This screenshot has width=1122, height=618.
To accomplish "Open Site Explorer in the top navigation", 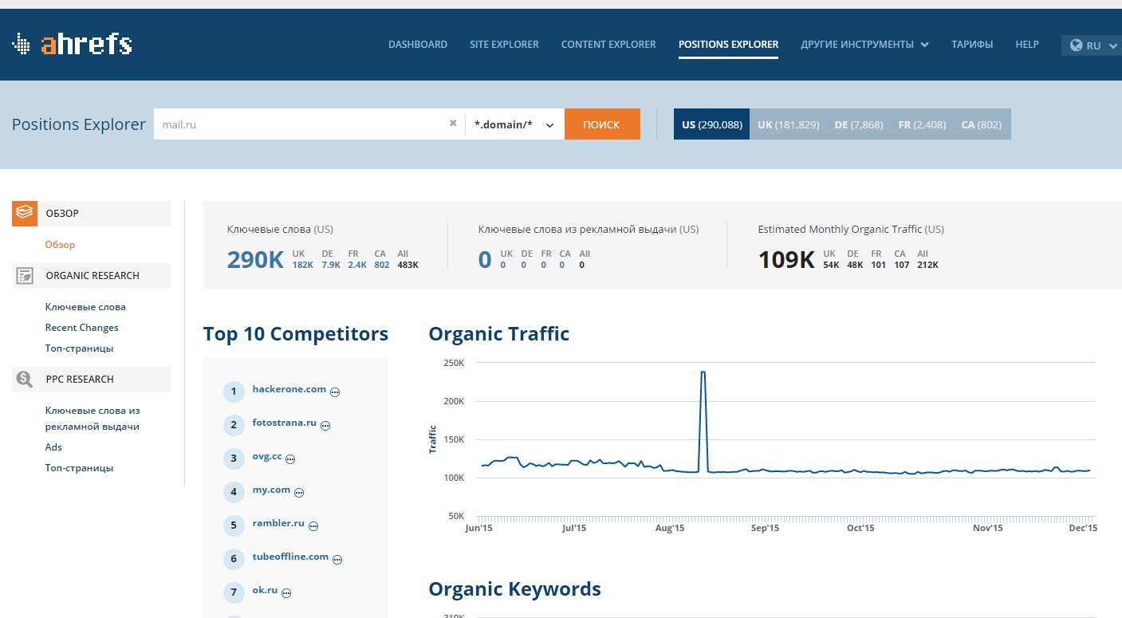I will coord(504,45).
